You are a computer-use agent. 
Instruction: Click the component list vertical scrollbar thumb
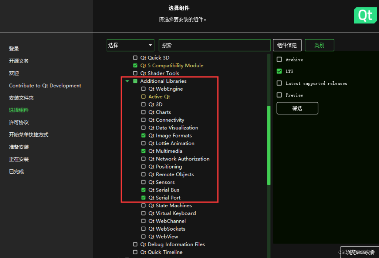(268, 145)
